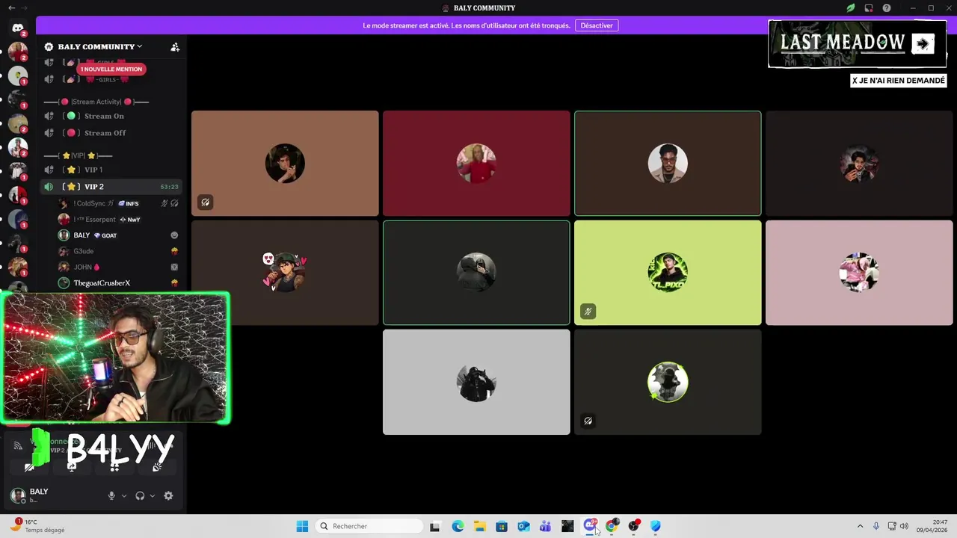Screen dimensions: 957x538
Task: Select the dark red participant tile
Action: [x=476, y=164]
